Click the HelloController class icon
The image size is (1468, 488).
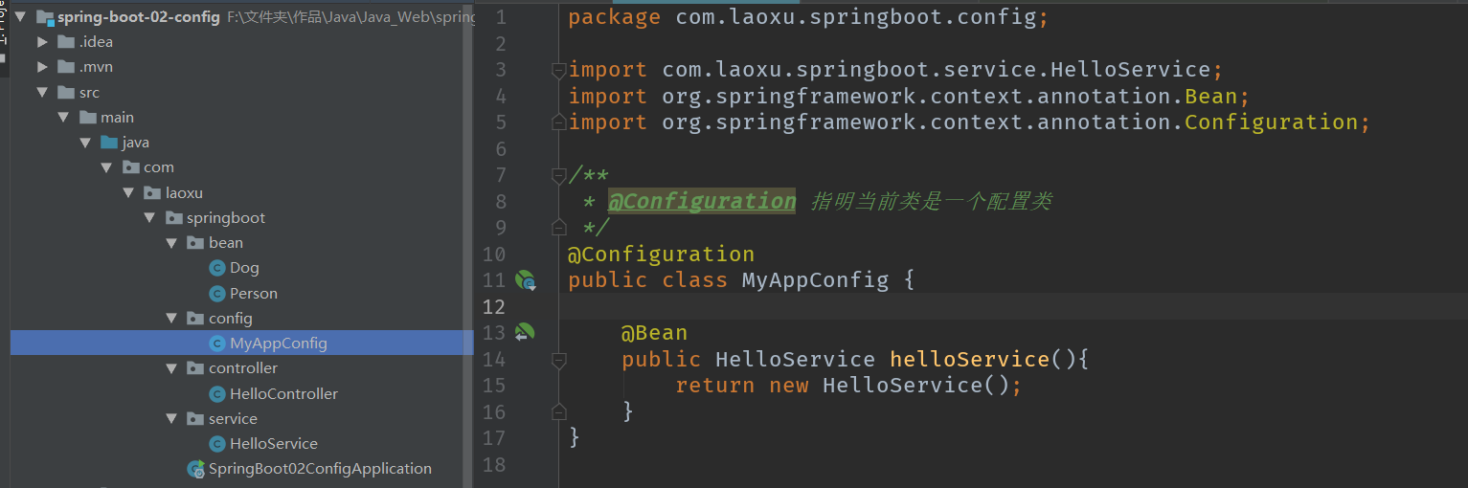pos(217,393)
